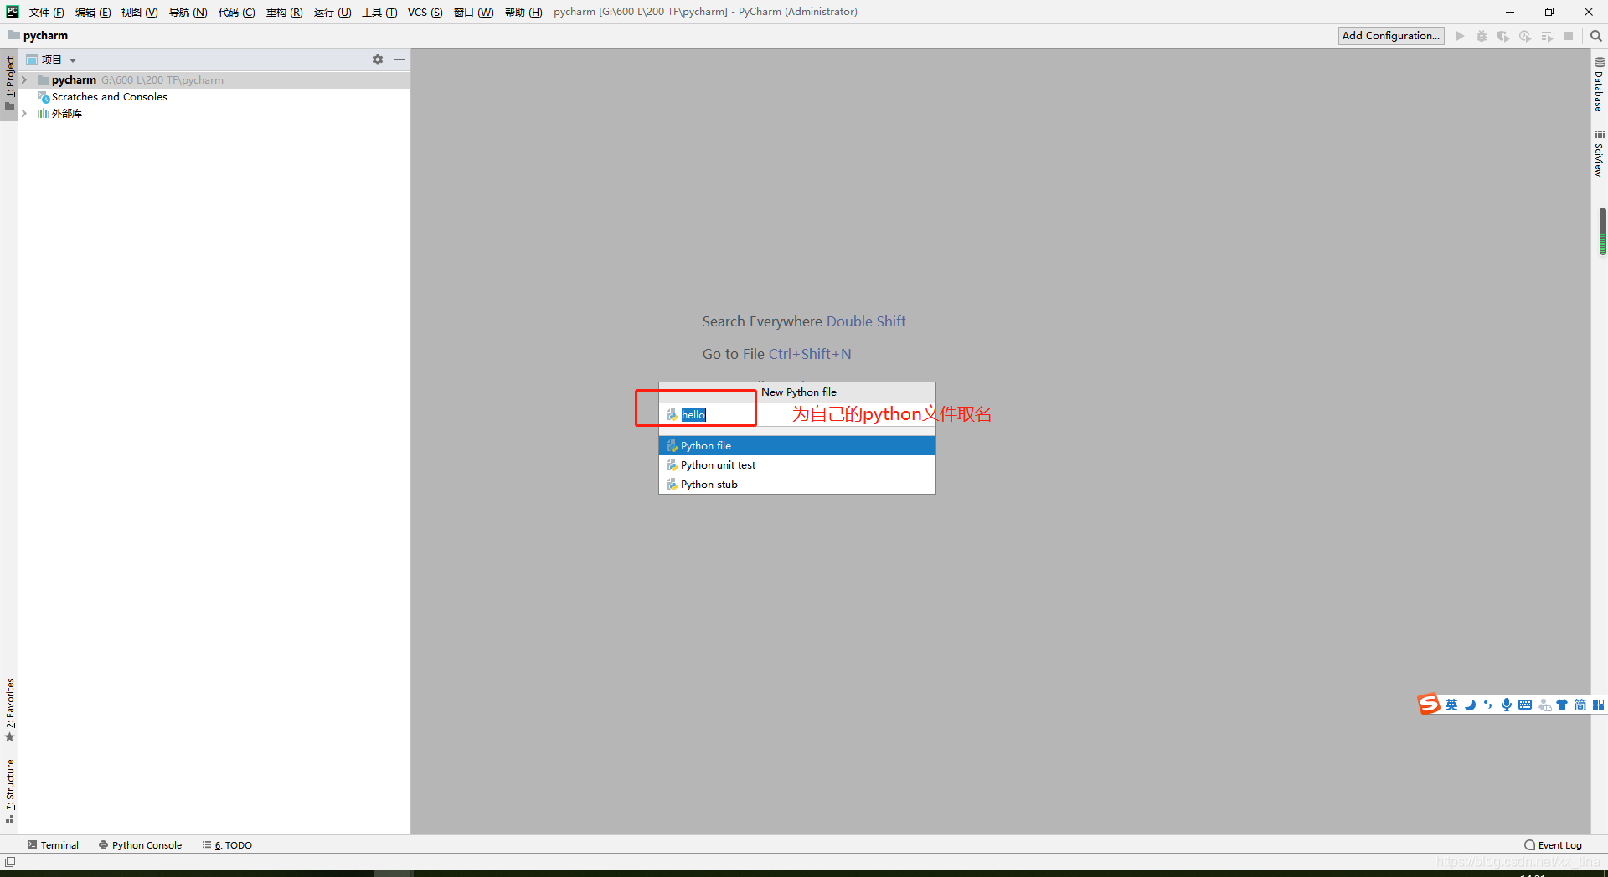The width and height of the screenshot is (1608, 877).
Task: Toggle Sogou English/Chinese 英 mode
Action: click(1451, 705)
